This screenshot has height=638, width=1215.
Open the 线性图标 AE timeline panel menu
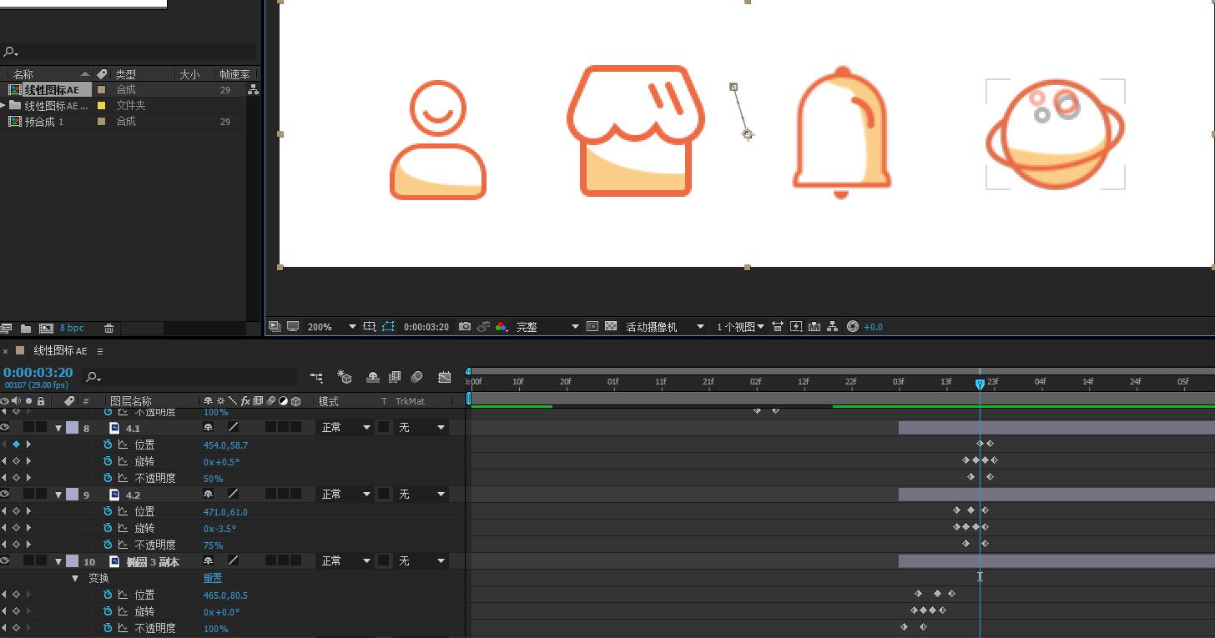click(100, 351)
